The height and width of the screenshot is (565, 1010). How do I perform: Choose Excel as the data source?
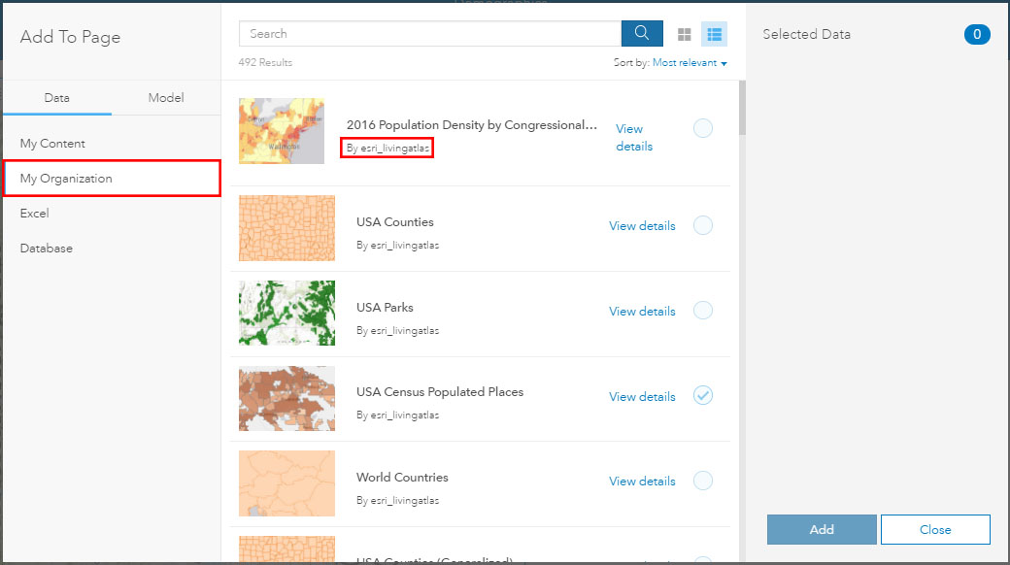pos(35,214)
